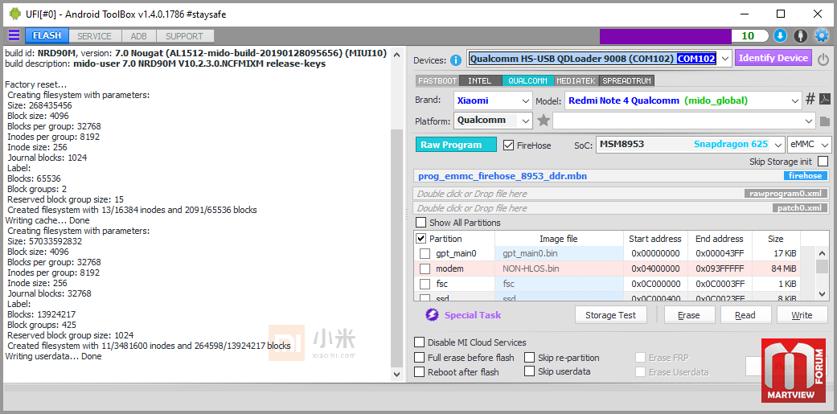This screenshot has width=837, height=414.
Task: Click the favorite star icon
Action: tap(544, 121)
